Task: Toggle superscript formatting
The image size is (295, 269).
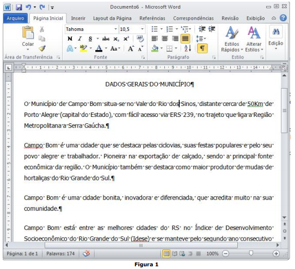Action: pos(126,39)
